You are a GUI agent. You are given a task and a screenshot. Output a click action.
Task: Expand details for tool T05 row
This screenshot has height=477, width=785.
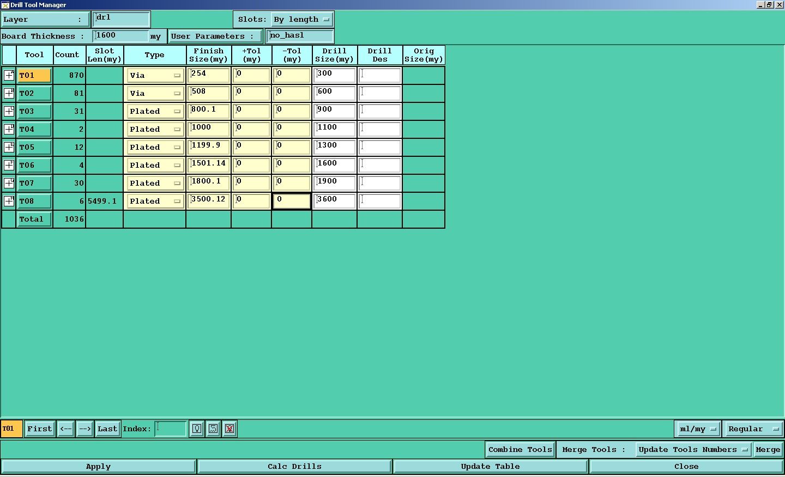click(x=9, y=147)
